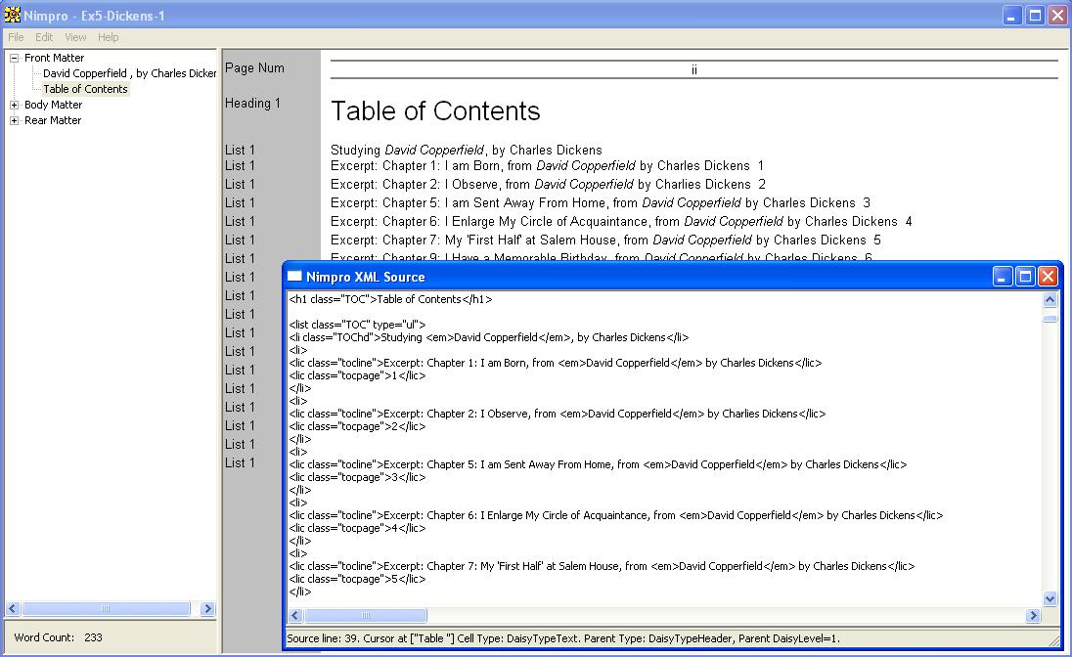Viewport: 1072px width, 657px height.
Task: Maximize the Nimpro XML Source window
Action: click(x=1025, y=277)
